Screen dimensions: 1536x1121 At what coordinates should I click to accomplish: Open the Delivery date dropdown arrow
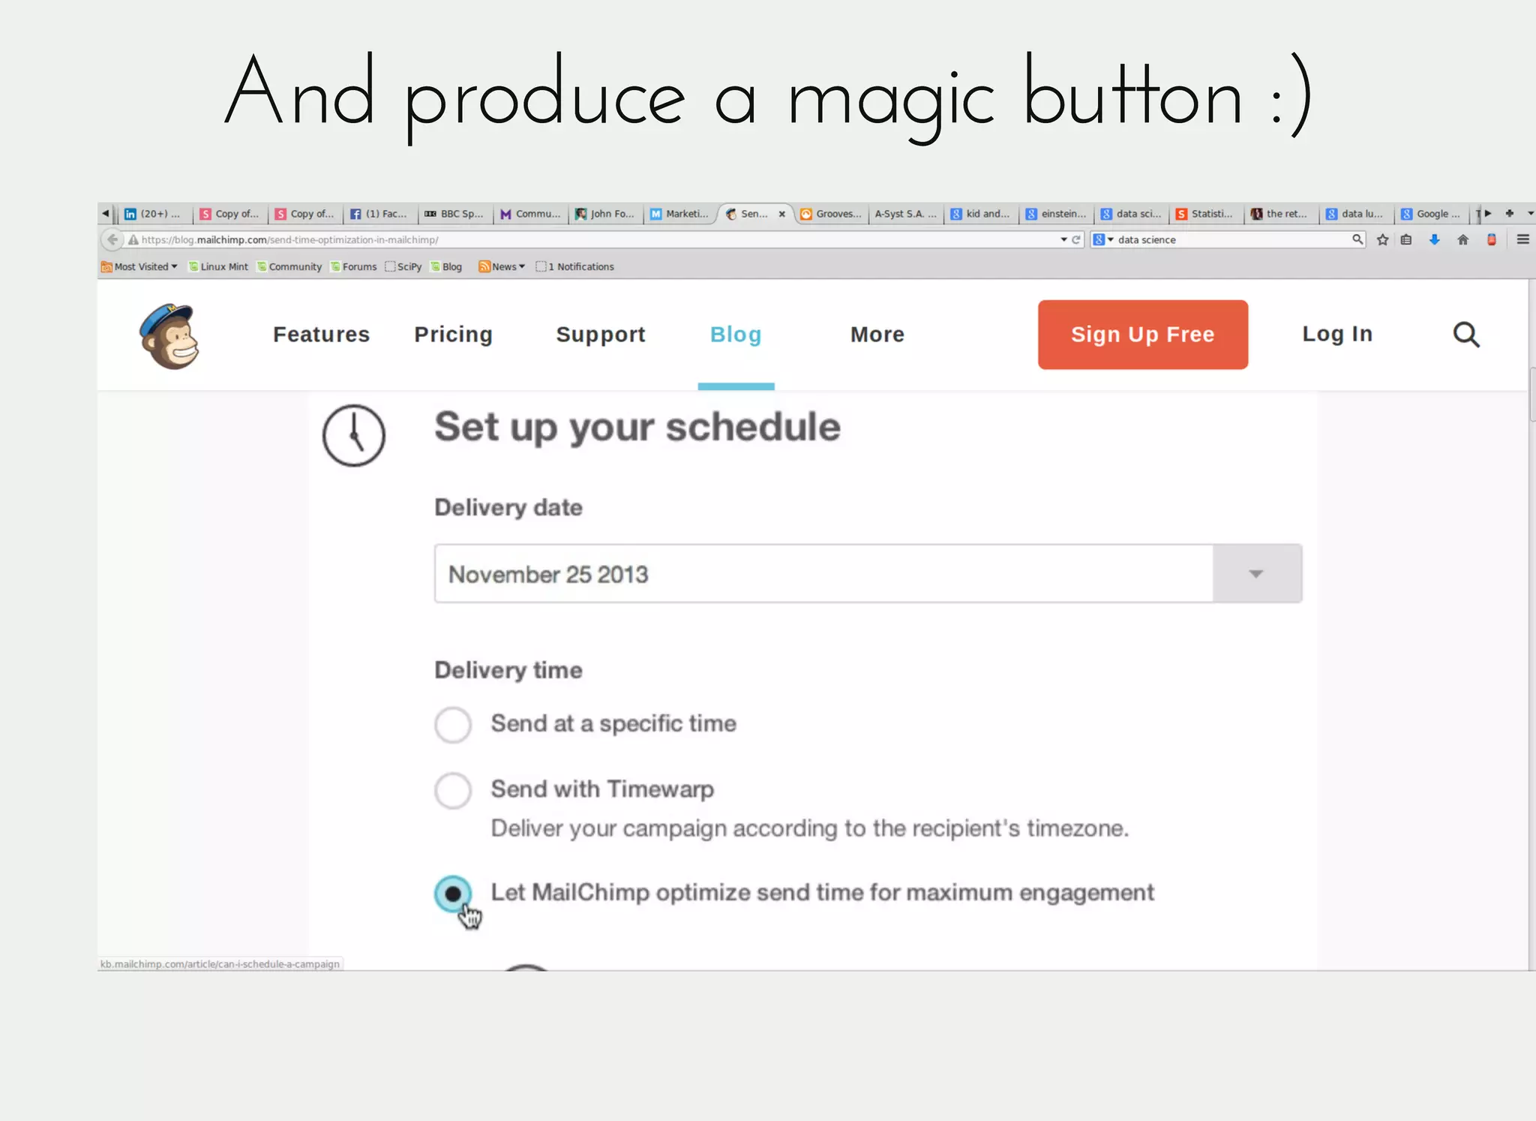click(1257, 573)
